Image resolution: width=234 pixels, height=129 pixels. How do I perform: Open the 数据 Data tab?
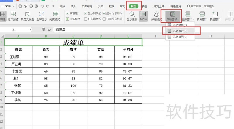coord(111,6)
